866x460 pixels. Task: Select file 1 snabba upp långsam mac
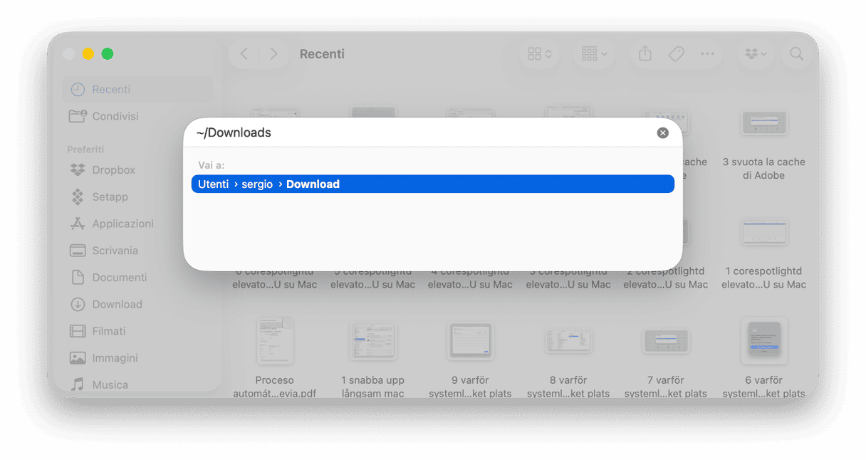(372, 358)
